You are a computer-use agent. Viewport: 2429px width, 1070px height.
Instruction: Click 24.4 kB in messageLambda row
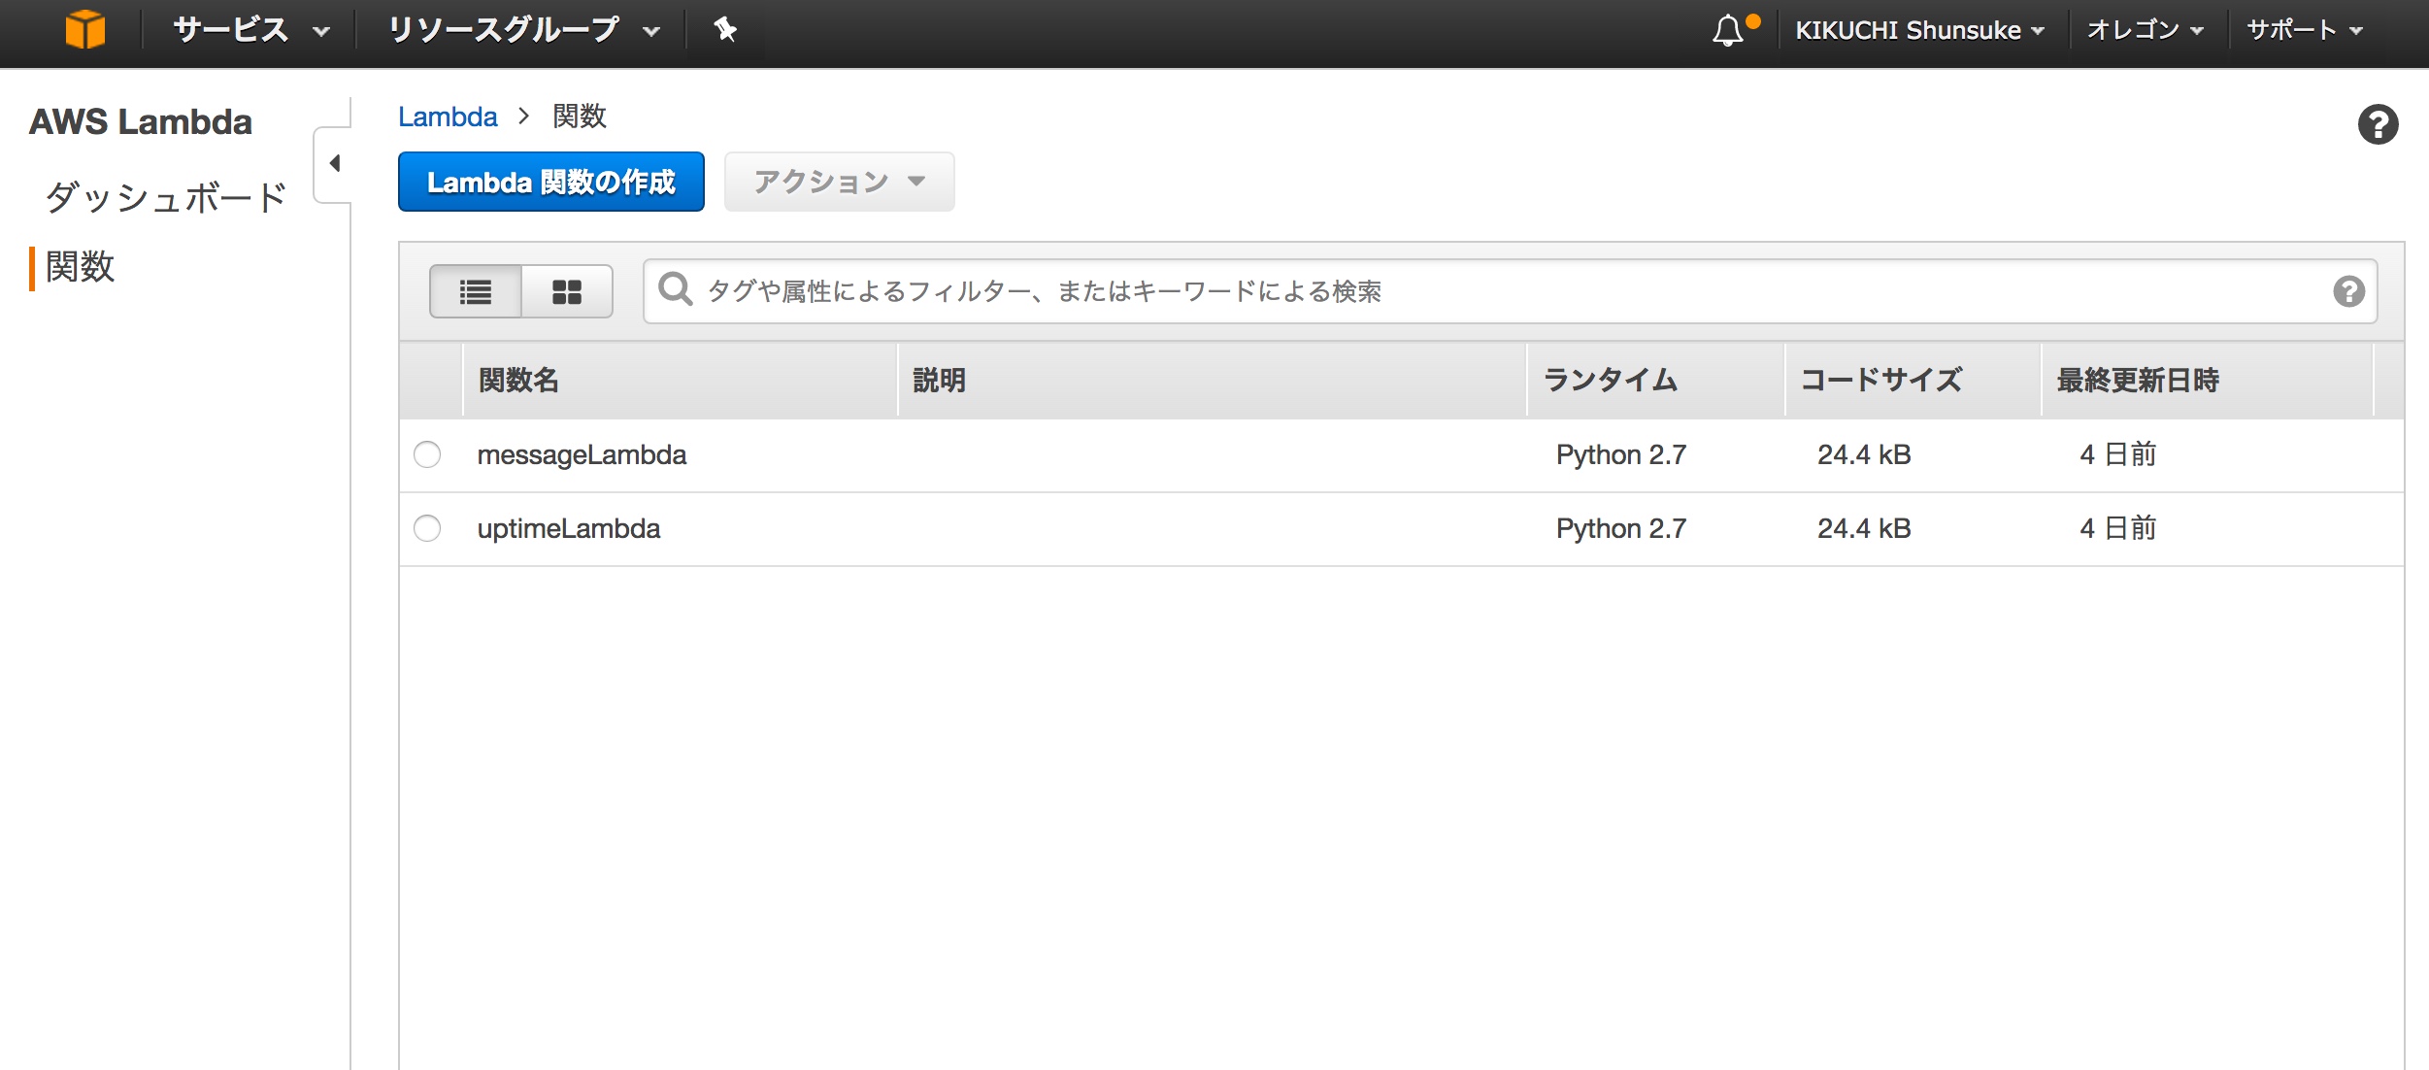pyautogui.click(x=1864, y=454)
